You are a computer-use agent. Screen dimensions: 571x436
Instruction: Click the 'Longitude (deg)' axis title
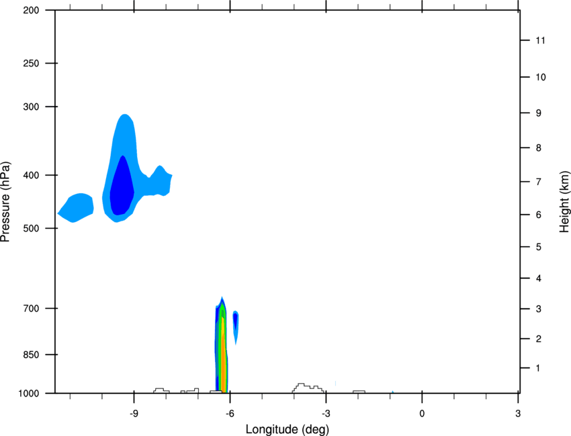pos(288,429)
